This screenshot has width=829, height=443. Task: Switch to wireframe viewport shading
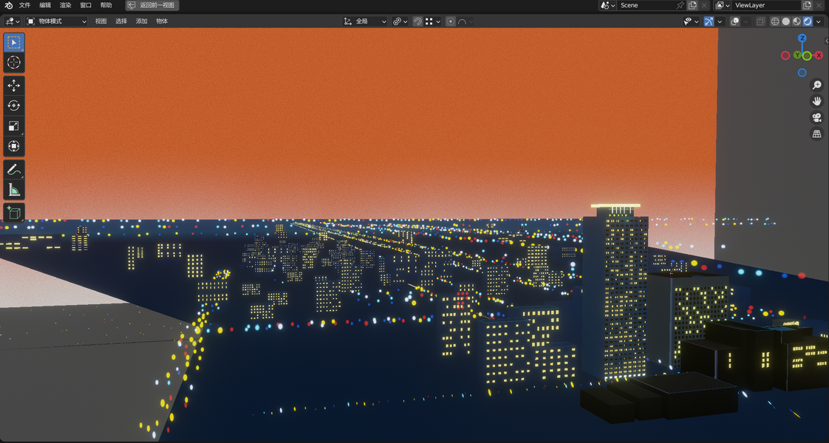click(x=775, y=21)
